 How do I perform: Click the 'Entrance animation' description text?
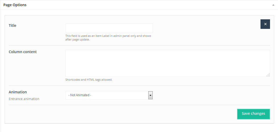24,99
